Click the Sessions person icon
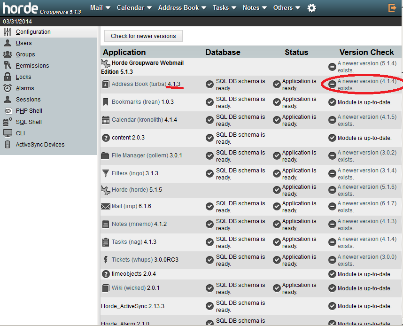Viewport: 403px width, 326px height. tap(8, 99)
